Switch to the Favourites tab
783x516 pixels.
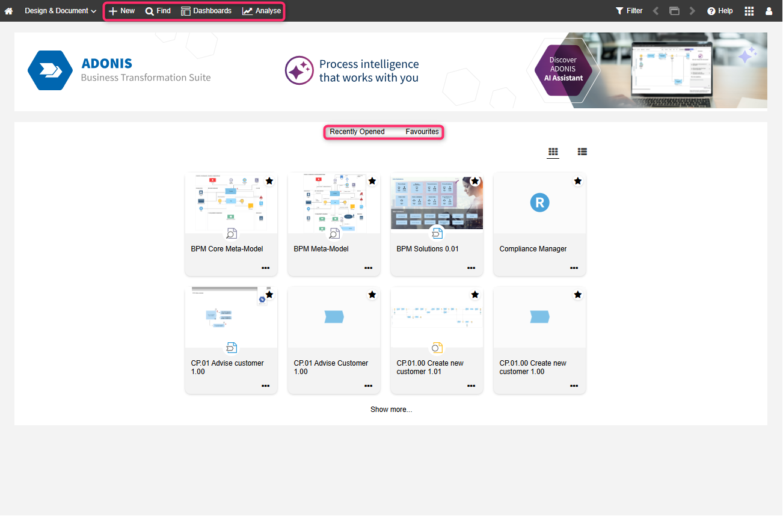click(x=422, y=132)
